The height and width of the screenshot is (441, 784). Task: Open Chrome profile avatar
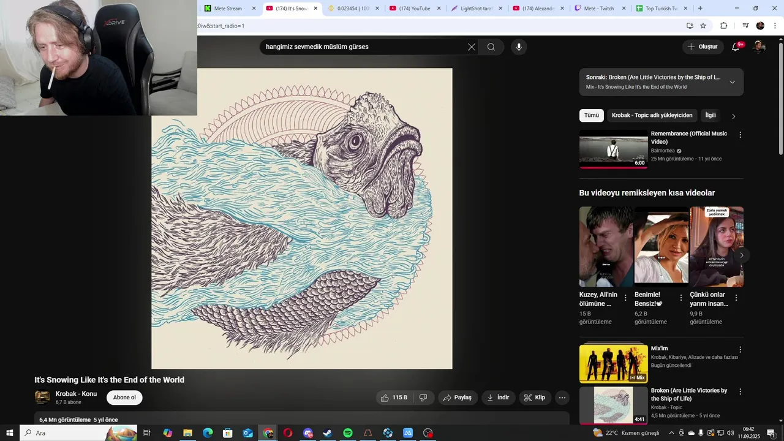[x=760, y=26]
